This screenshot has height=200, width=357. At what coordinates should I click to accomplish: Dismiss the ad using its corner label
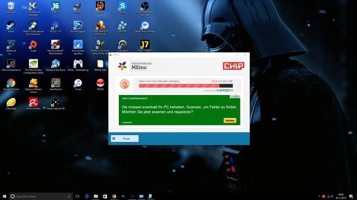tap(235, 96)
